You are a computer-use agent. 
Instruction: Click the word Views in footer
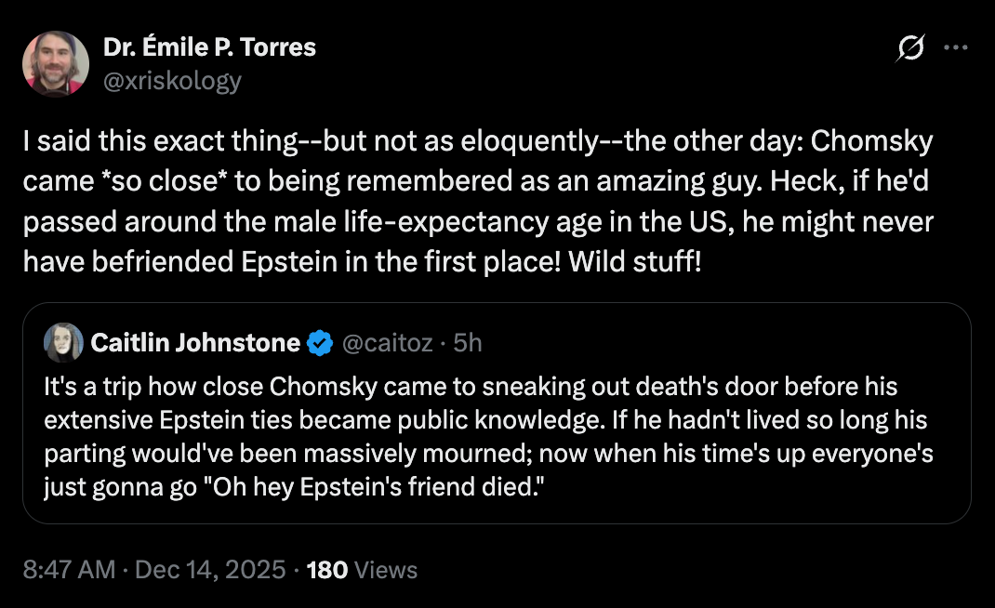pos(386,569)
